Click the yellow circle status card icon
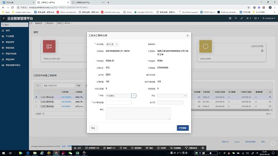Screen dimensions: 278x156 click(205, 46)
